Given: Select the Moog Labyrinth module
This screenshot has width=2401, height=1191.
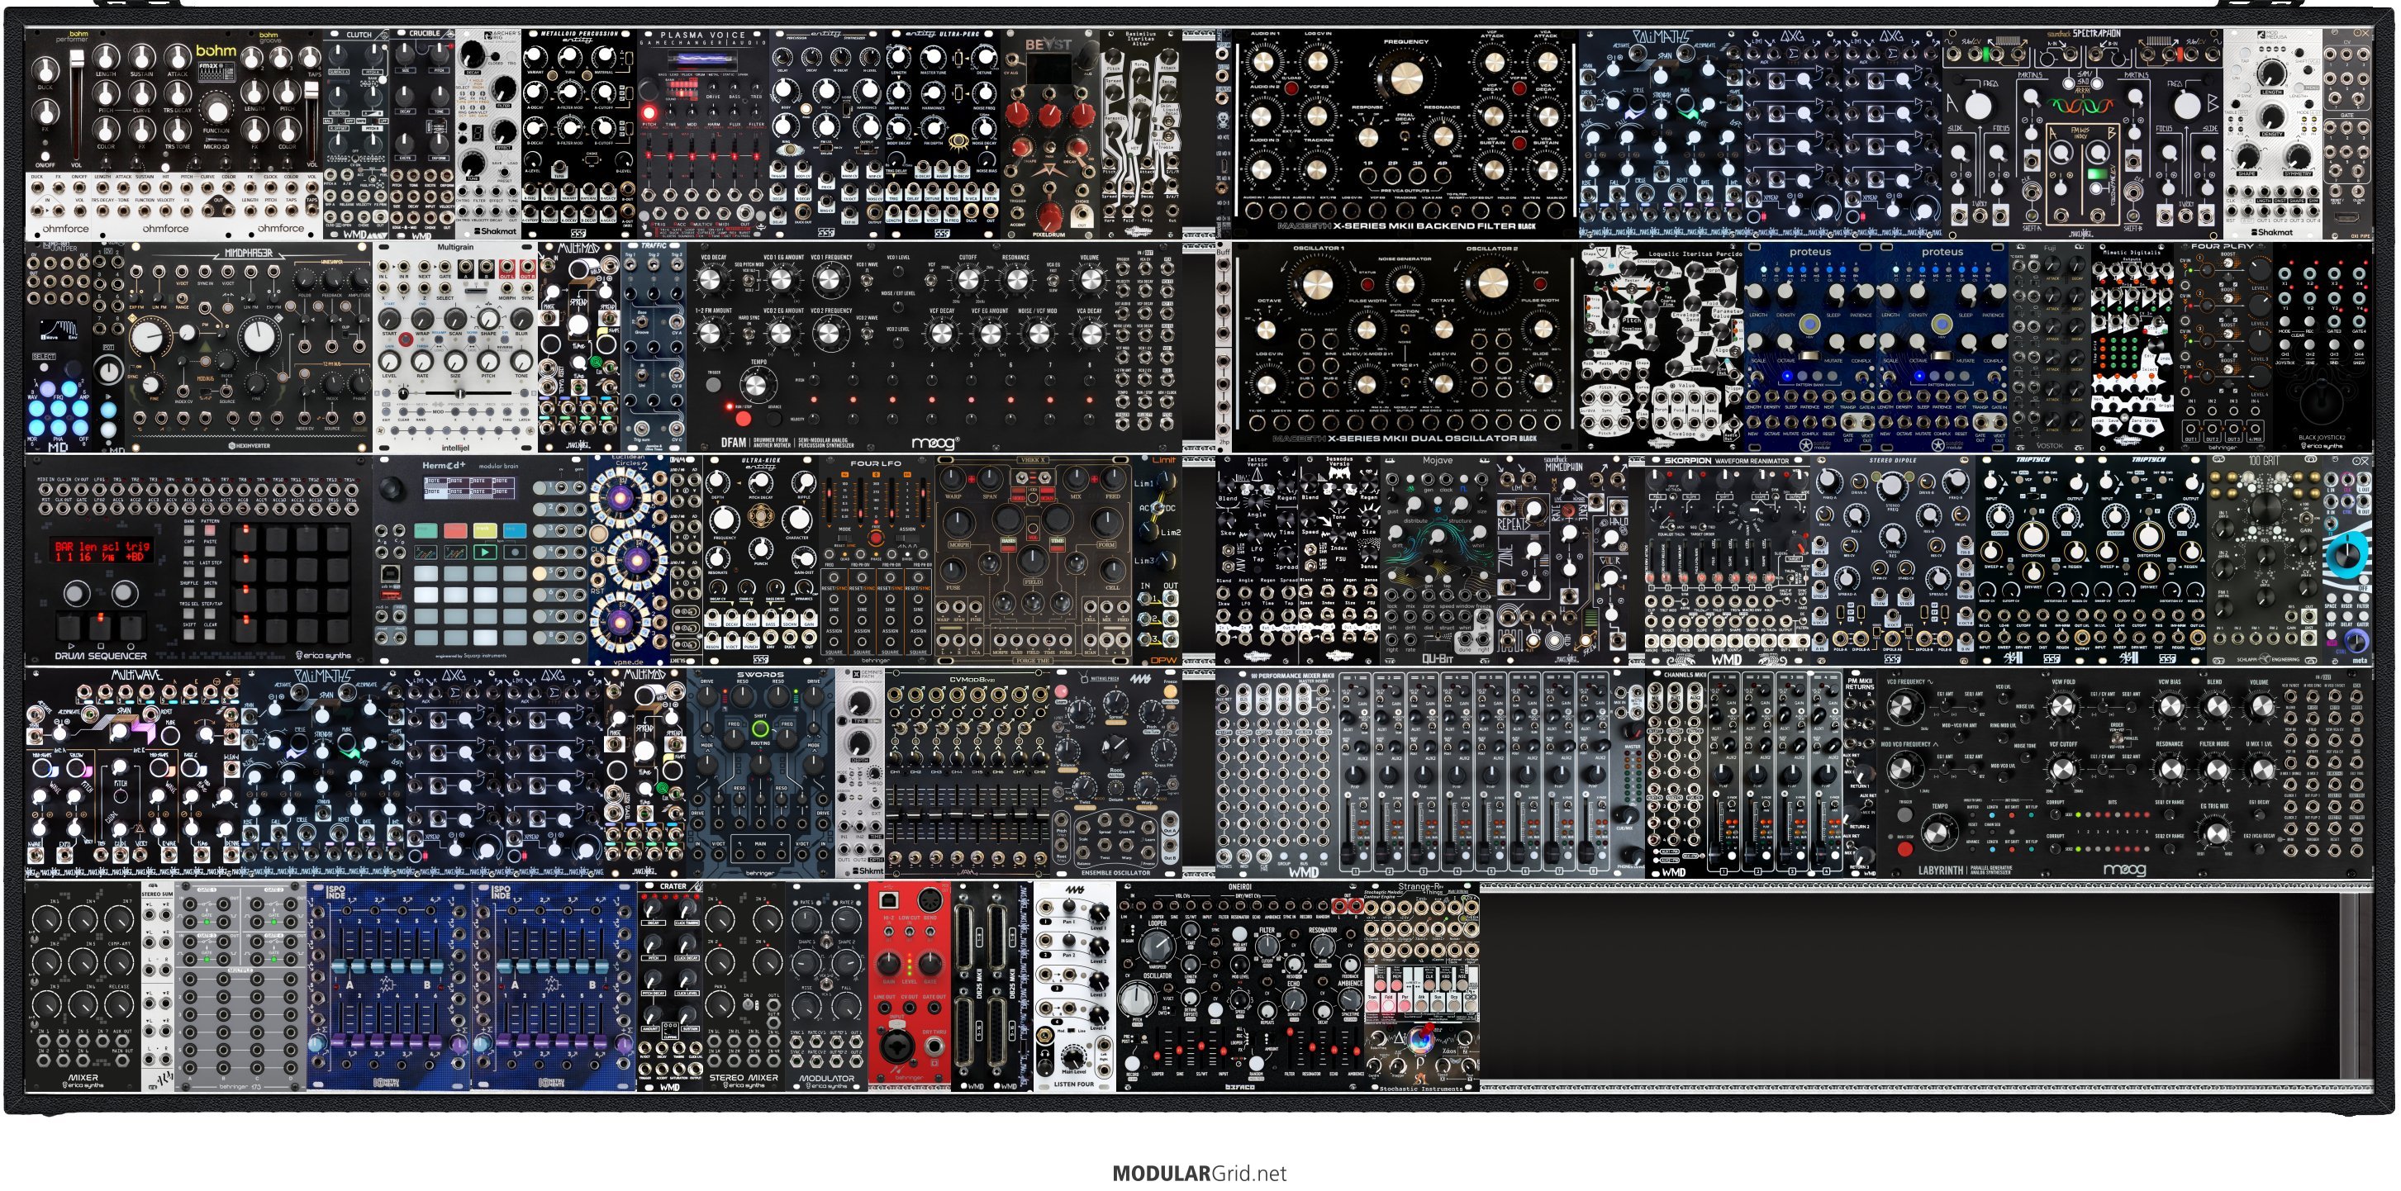Looking at the screenshot, I should pyautogui.click(x=2123, y=772).
